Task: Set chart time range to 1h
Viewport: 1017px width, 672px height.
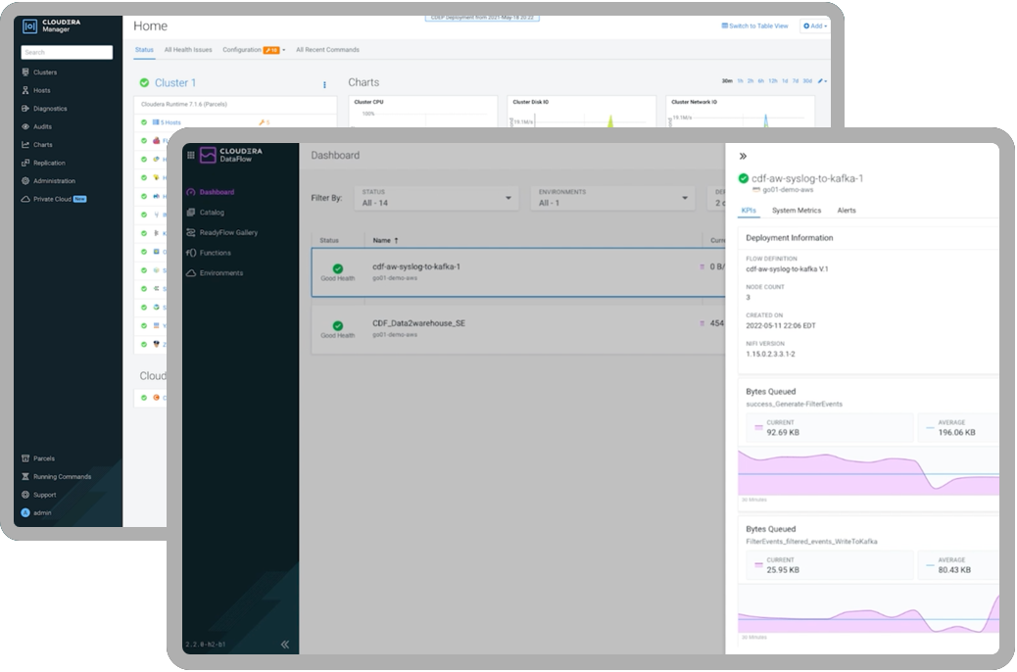Action: pyautogui.click(x=740, y=81)
